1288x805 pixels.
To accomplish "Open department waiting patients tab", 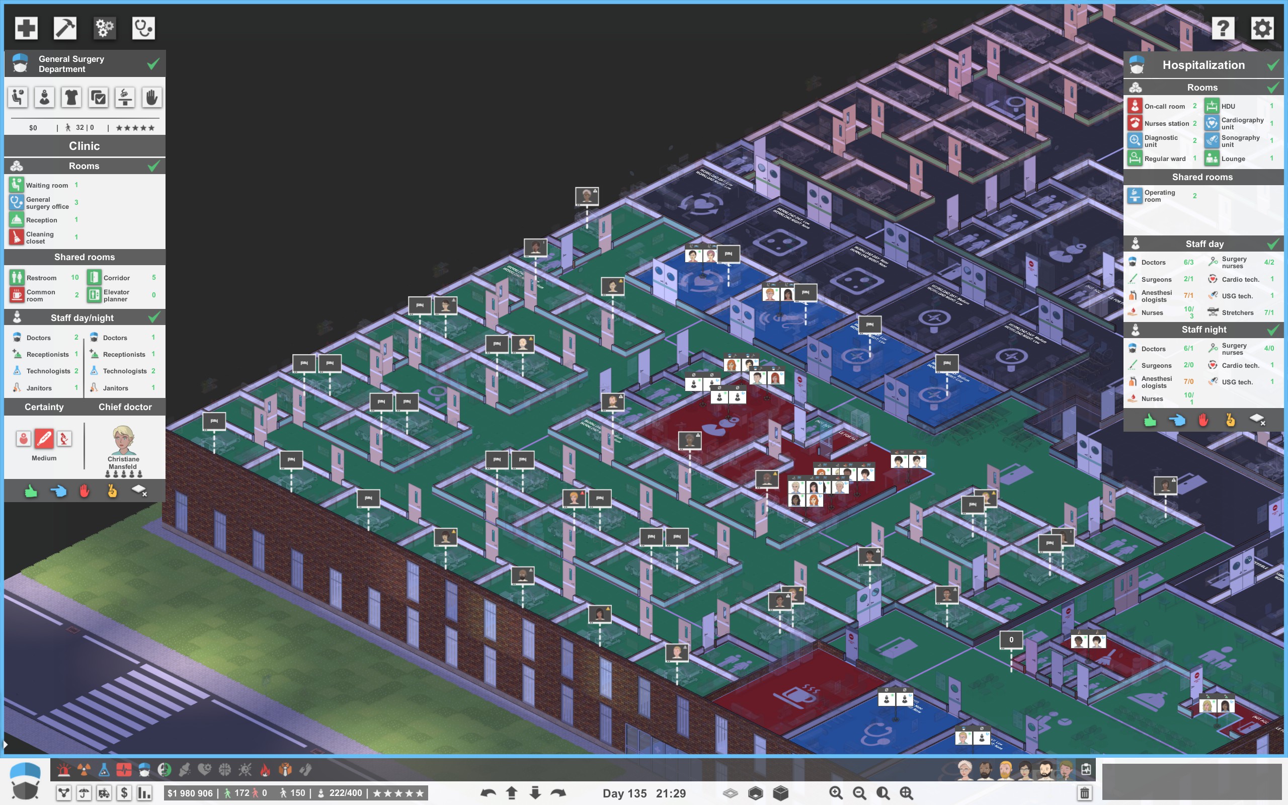I will (18, 98).
